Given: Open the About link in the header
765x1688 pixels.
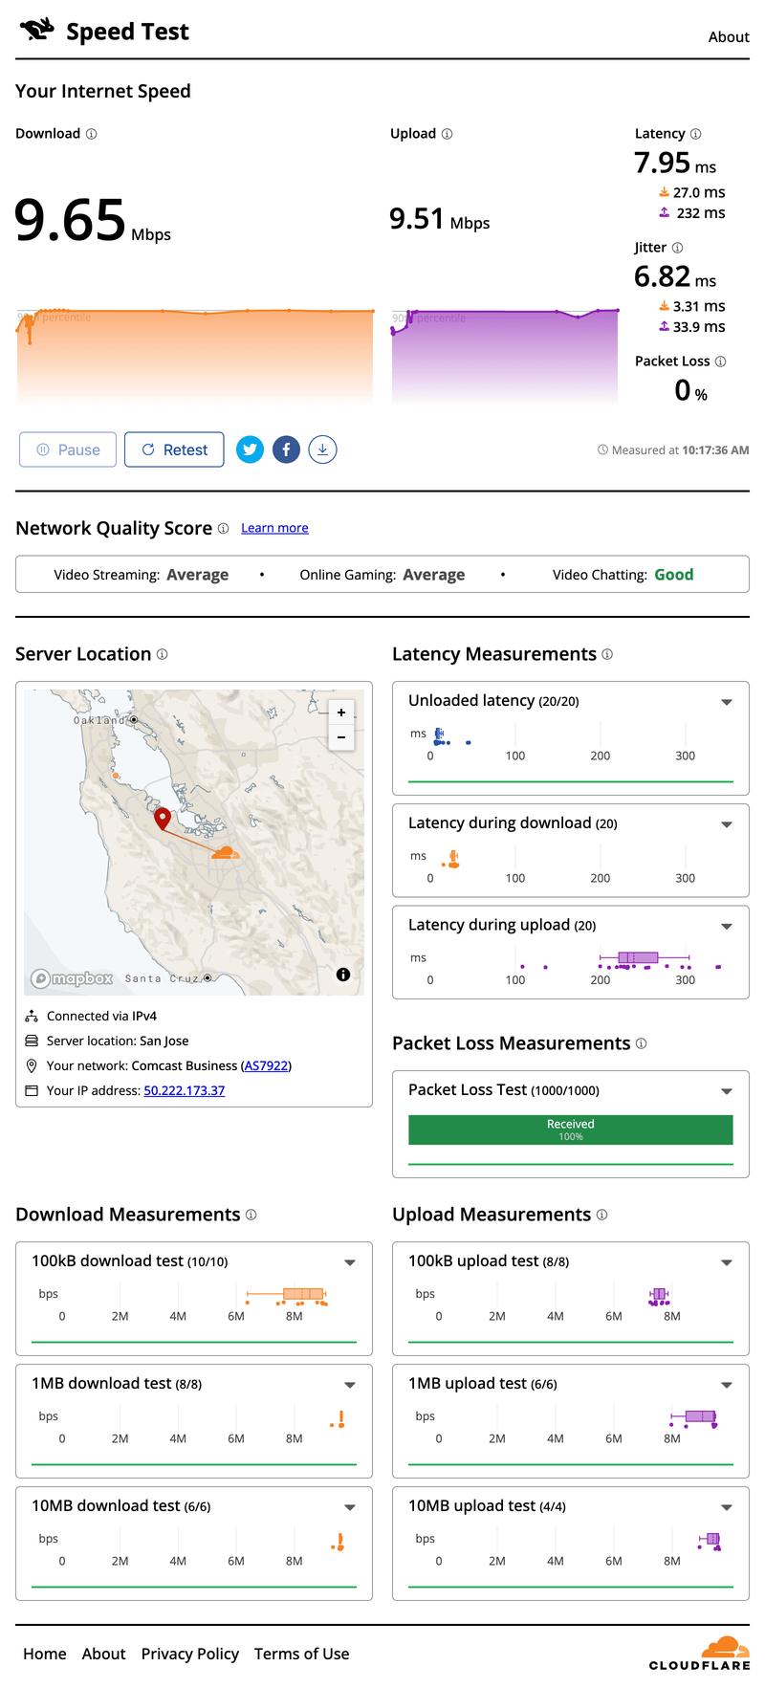Looking at the screenshot, I should [x=728, y=37].
